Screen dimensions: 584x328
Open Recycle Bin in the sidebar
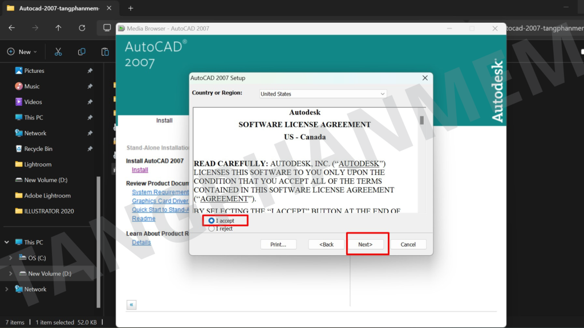pos(38,149)
